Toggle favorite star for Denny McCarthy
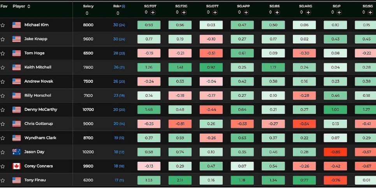The image size is (376, 188). pyautogui.click(x=3, y=110)
